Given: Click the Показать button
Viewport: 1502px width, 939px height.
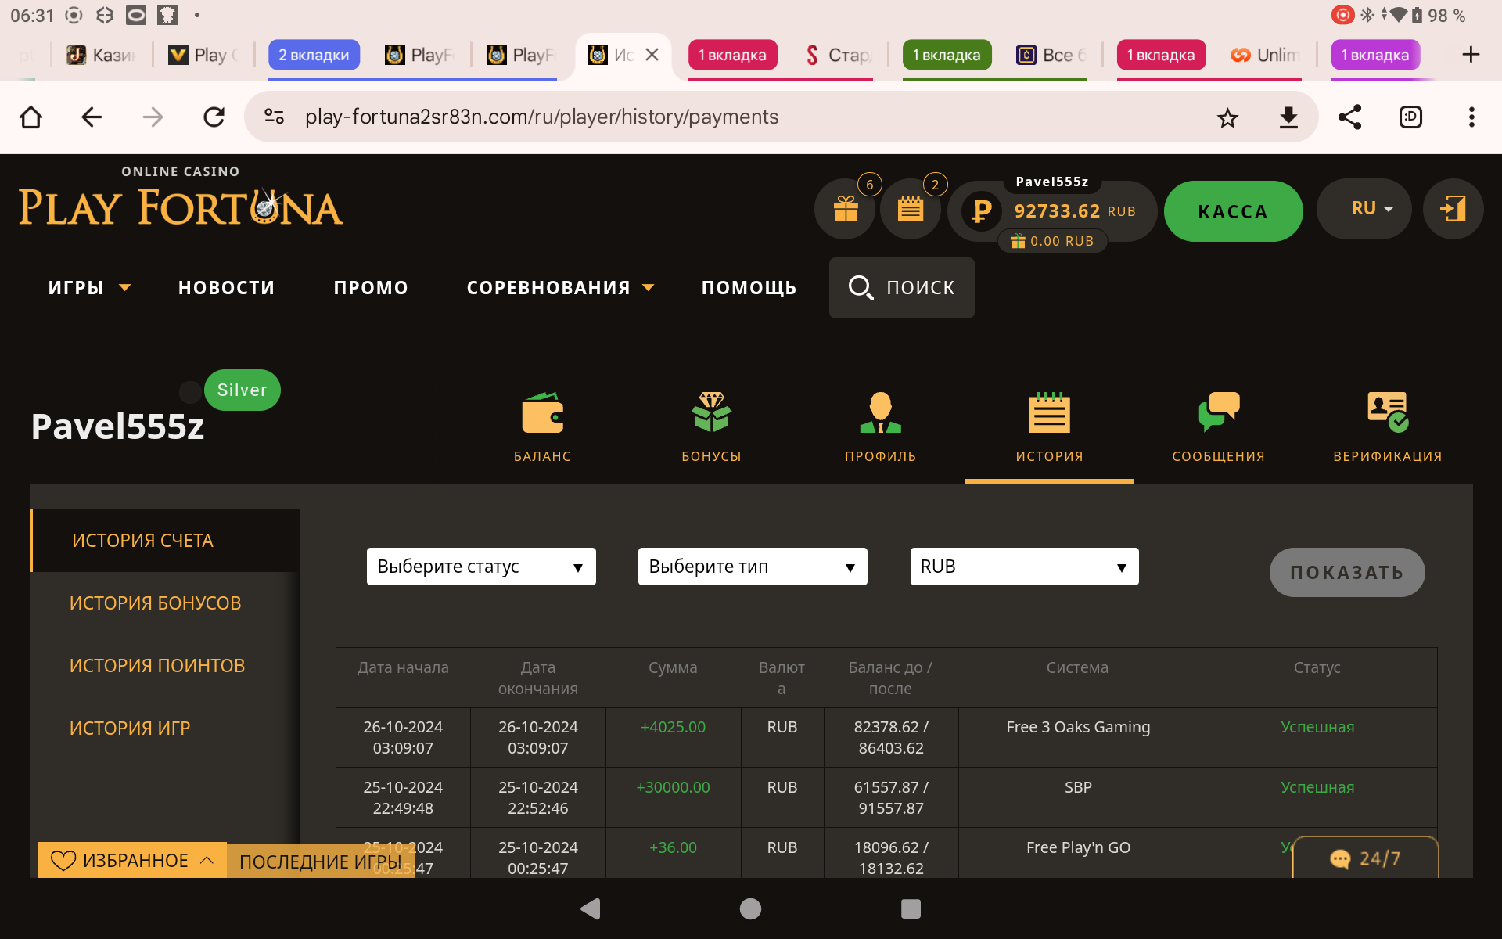Looking at the screenshot, I should tap(1346, 573).
